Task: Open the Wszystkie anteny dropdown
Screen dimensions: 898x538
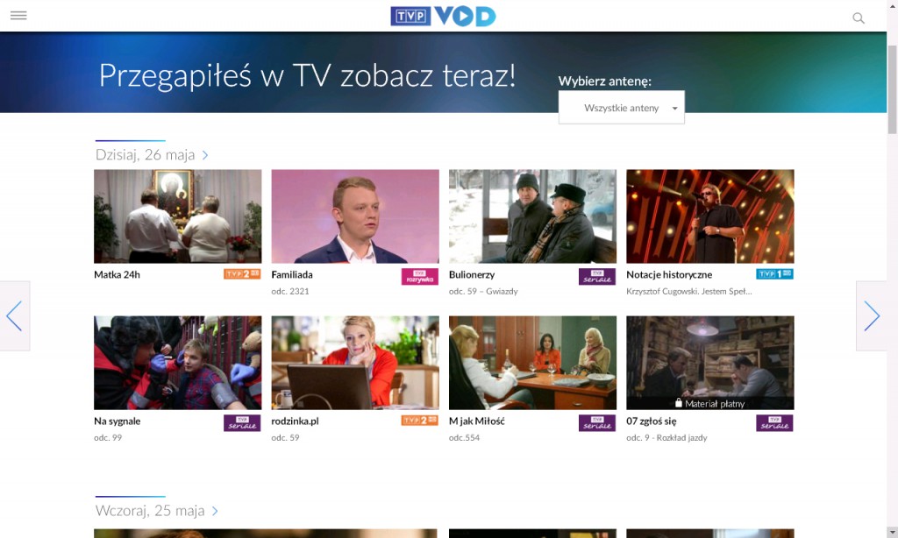Action: click(x=622, y=108)
